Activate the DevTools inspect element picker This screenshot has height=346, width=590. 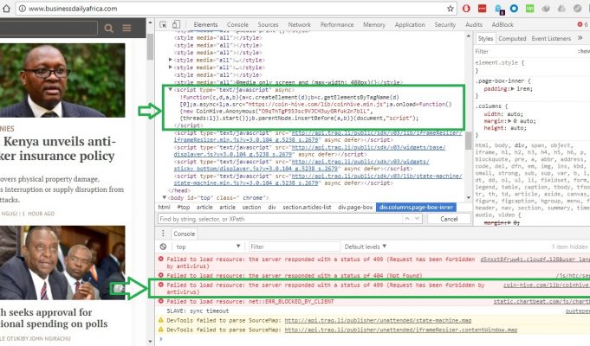tap(163, 24)
